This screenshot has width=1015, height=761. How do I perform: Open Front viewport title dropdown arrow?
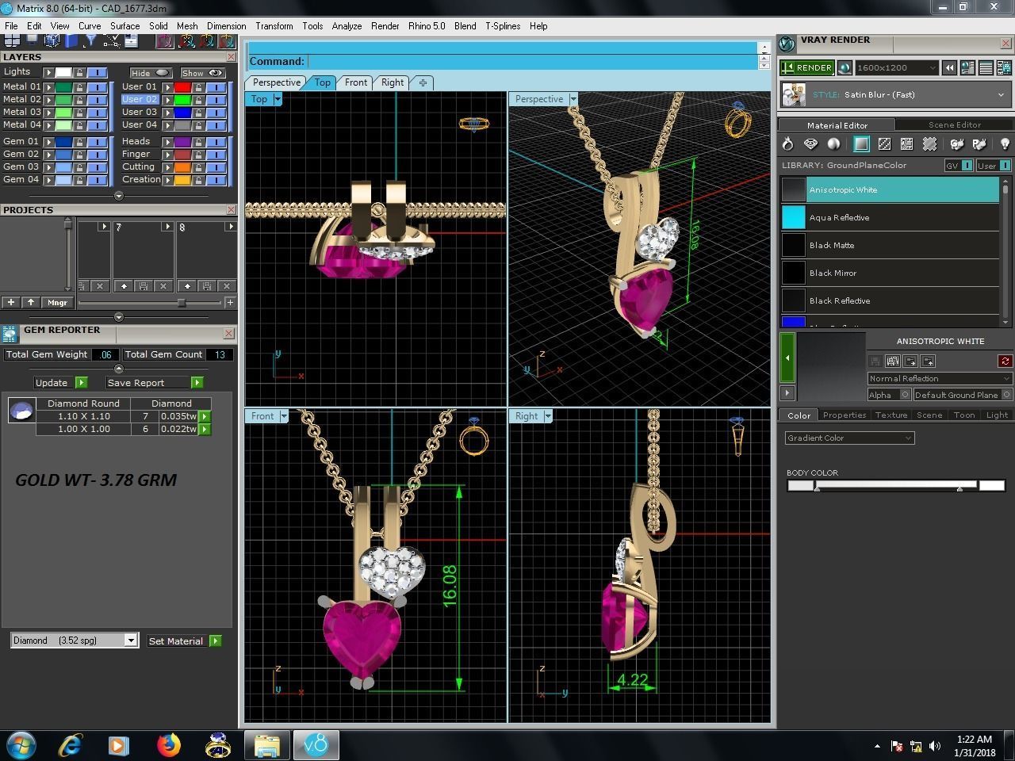282,416
